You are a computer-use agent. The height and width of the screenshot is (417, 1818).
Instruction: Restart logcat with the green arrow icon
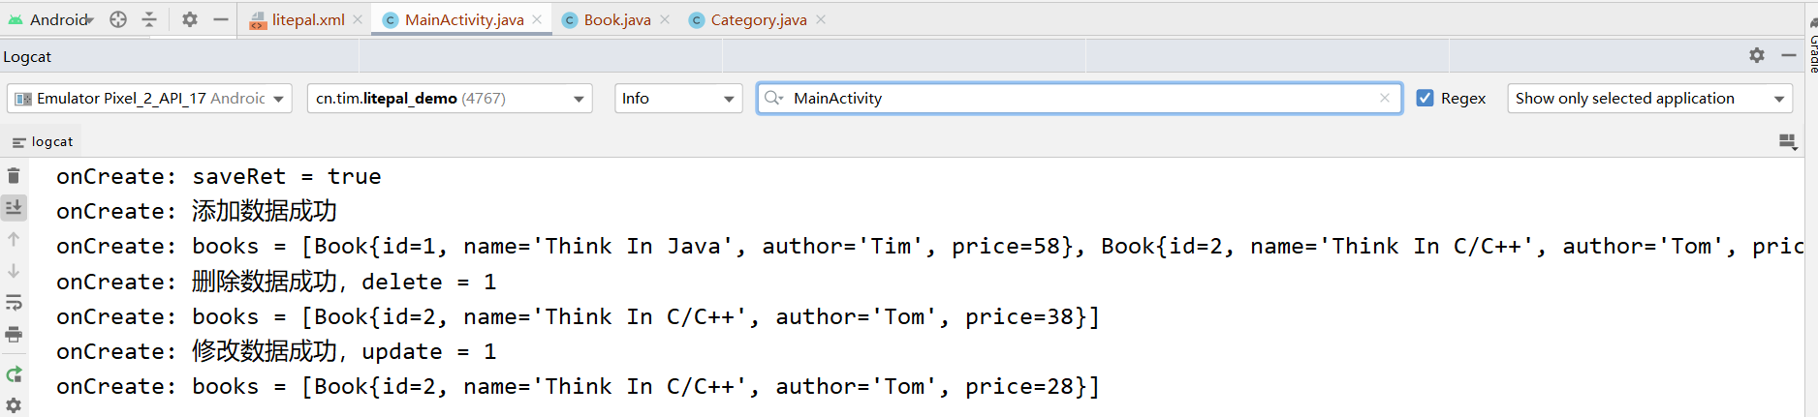pyautogui.click(x=14, y=374)
